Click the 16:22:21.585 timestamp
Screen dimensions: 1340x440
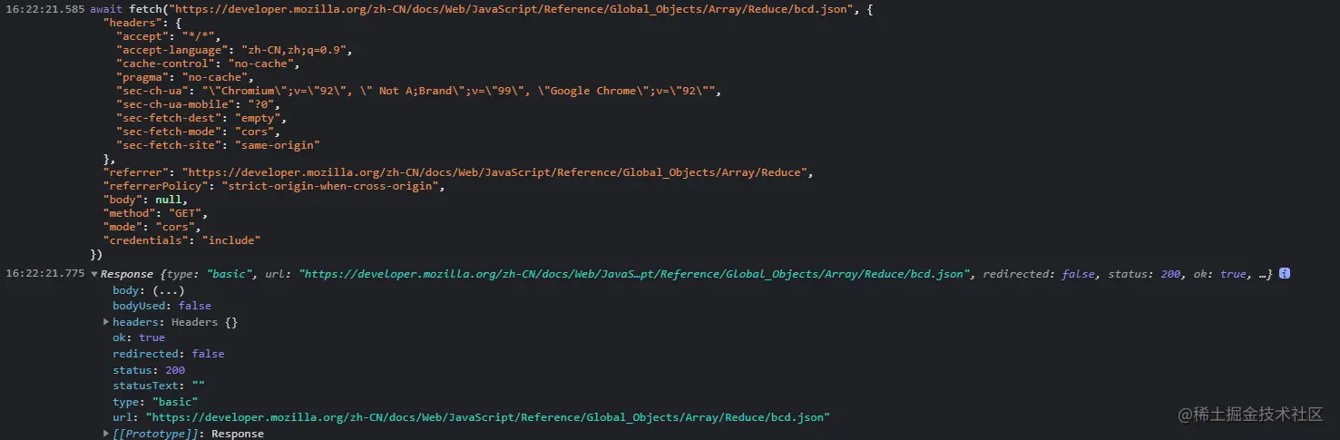tap(45, 8)
